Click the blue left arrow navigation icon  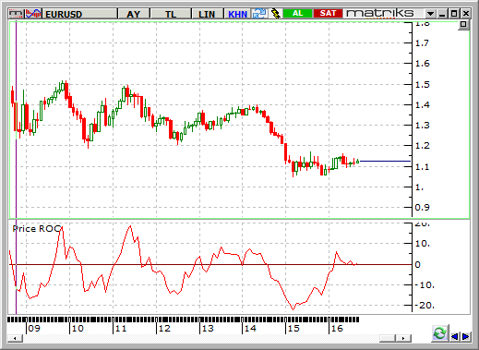pyautogui.click(x=455, y=336)
